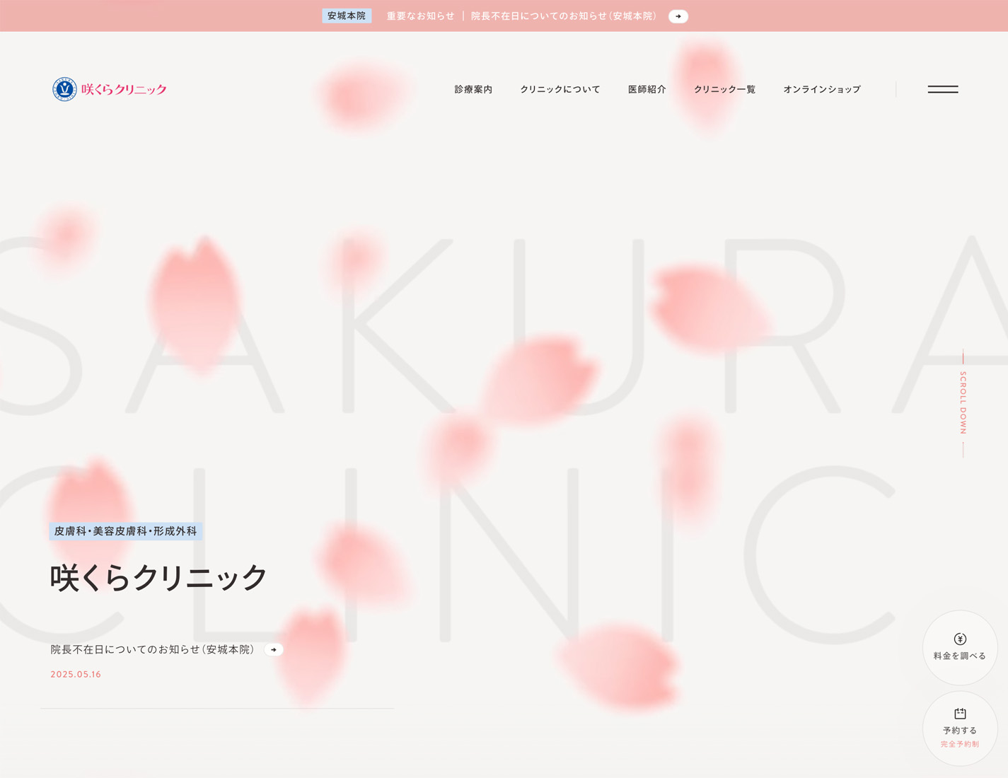Click the 皮膚科・美容皮膚科・形成外科 label
The image size is (1008, 778).
pos(126,531)
